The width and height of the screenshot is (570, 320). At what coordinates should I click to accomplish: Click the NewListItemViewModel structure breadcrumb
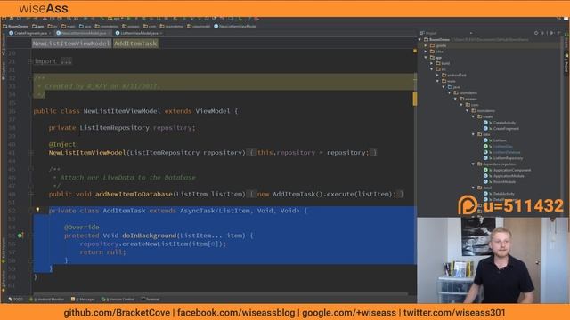pyautogui.click(x=71, y=44)
